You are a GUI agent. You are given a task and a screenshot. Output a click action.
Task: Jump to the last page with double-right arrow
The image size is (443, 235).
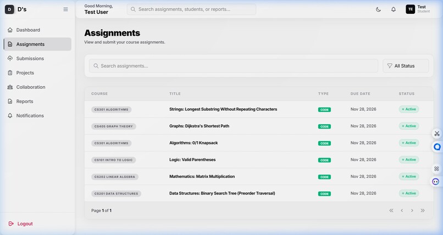[423, 210]
